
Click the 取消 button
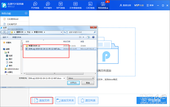(88, 83)
